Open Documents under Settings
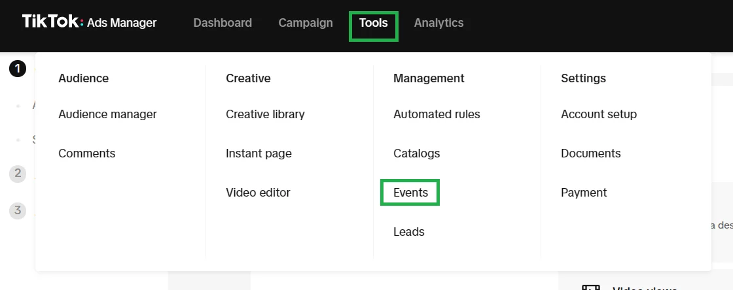The image size is (733, 290). [x=591, y=153]
